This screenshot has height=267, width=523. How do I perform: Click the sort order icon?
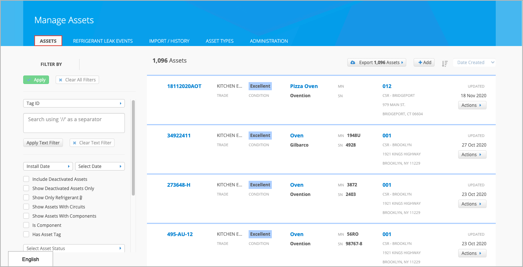tap(445, 63)
